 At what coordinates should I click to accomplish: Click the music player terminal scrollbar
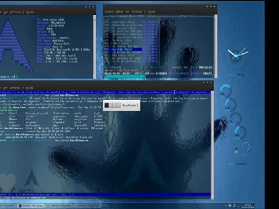coord(216,46)
